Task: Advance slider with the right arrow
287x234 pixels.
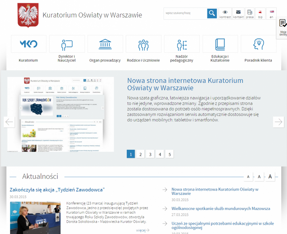Action: (x=278, y=122)
